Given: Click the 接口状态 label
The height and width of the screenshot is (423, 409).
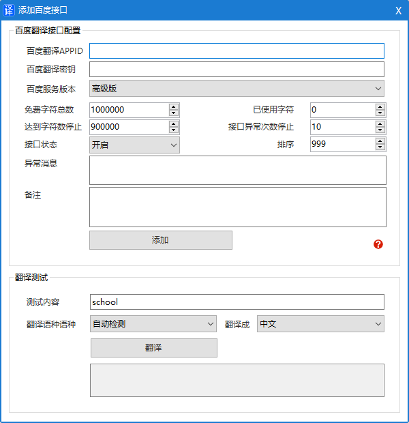Looking at the screenshot, I should click(x=41, y=145).
